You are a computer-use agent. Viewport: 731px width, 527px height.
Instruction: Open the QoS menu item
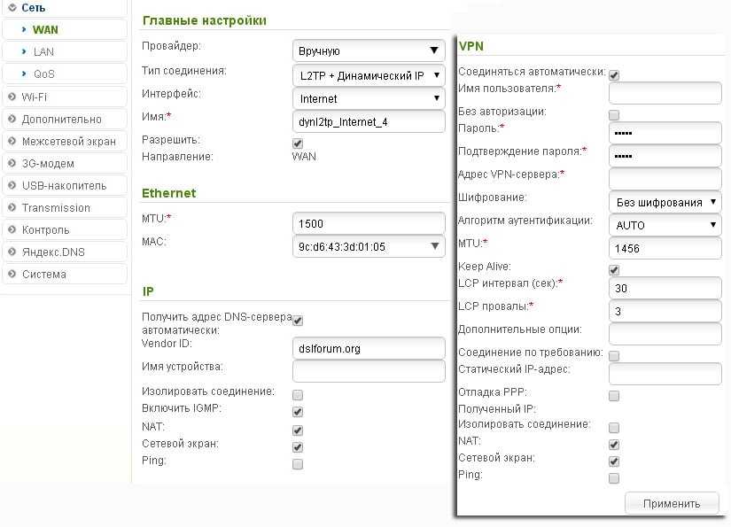point(44,74)
